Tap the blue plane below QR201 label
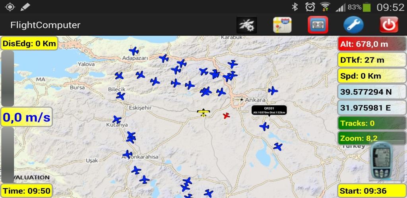Viewport: 407px width, 198px height. point(264,126)
